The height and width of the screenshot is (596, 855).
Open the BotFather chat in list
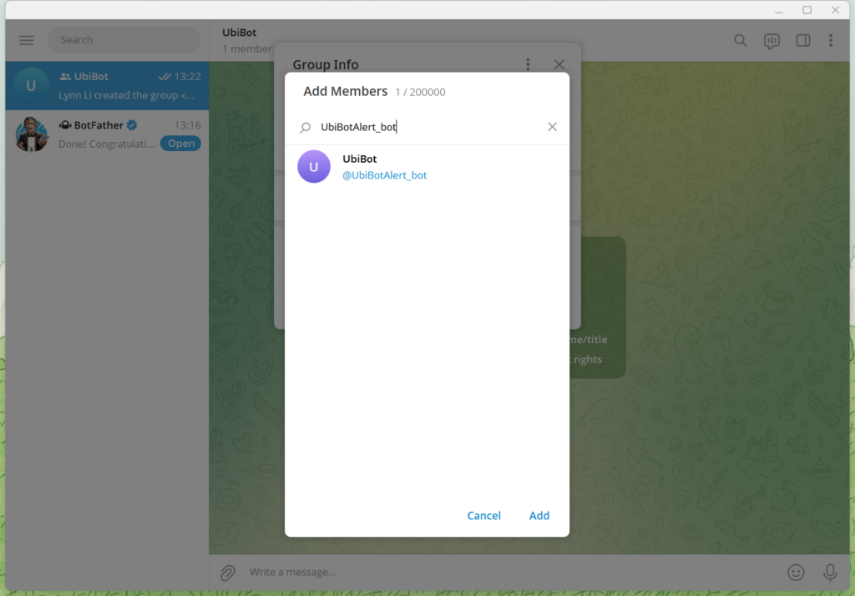92,134
